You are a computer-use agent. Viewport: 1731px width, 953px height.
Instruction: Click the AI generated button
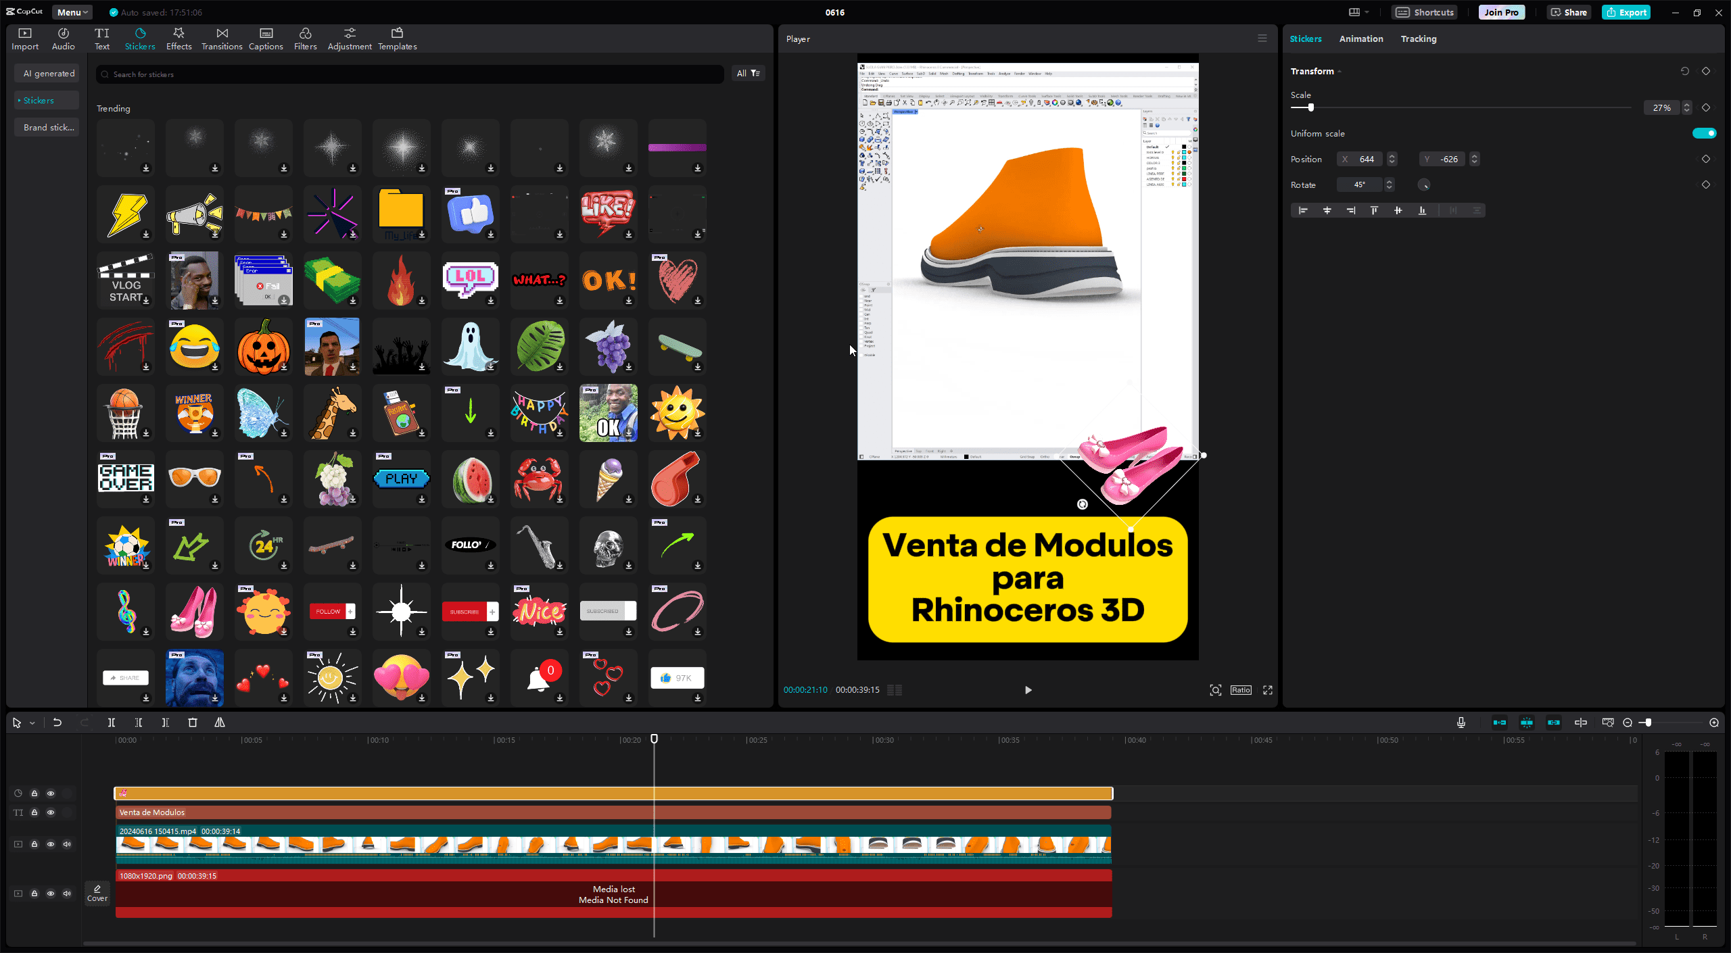pyautogui.click(x=48, y=73)
